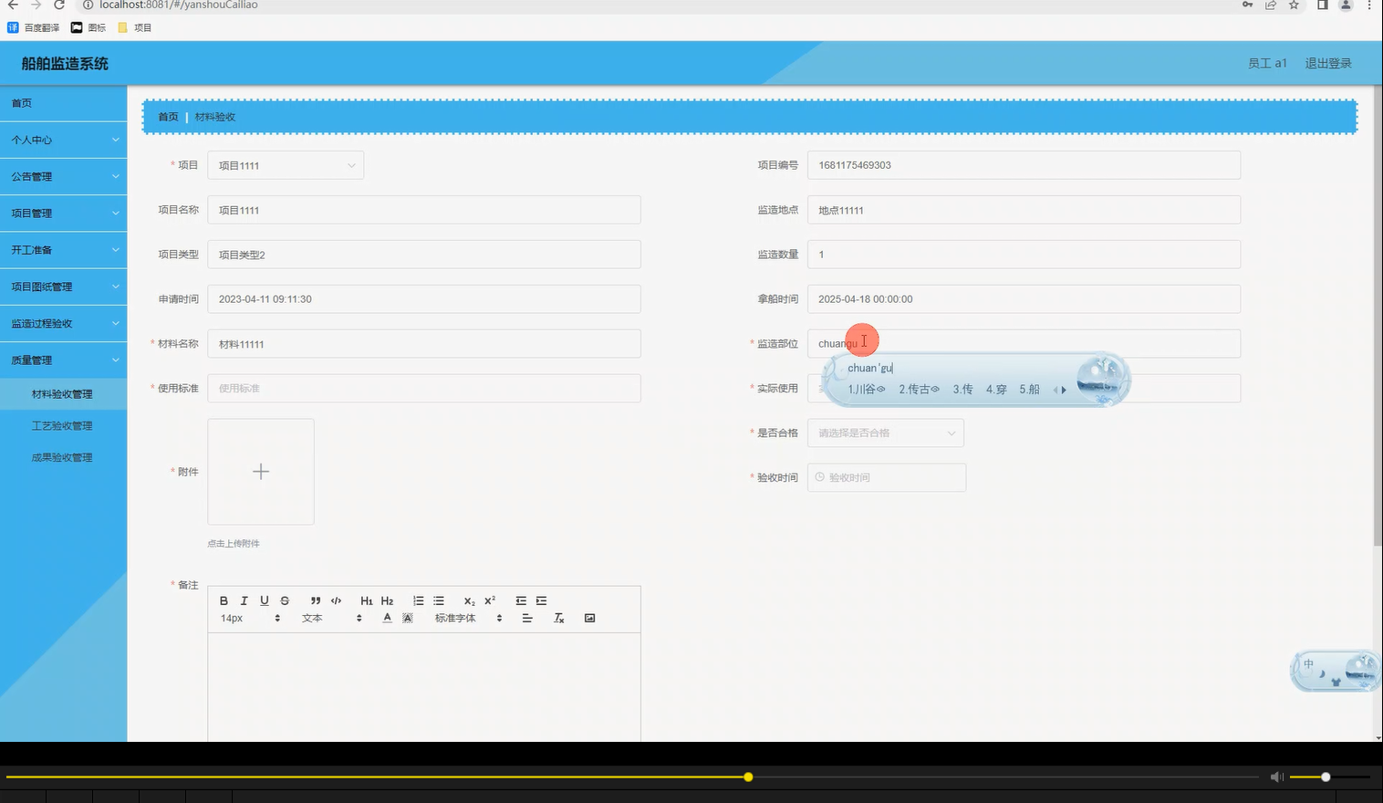Image resolution: width=1383 pixels, height=803 pixels.
Task: Apply strikethrough in the editor
Action: coord(285,600)
